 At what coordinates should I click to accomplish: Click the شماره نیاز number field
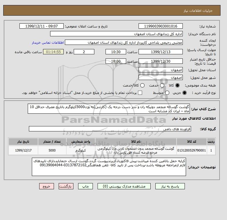(161, 26)
